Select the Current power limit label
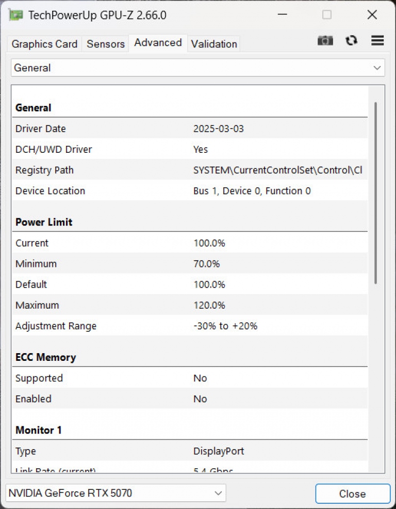 coord(32,243)
